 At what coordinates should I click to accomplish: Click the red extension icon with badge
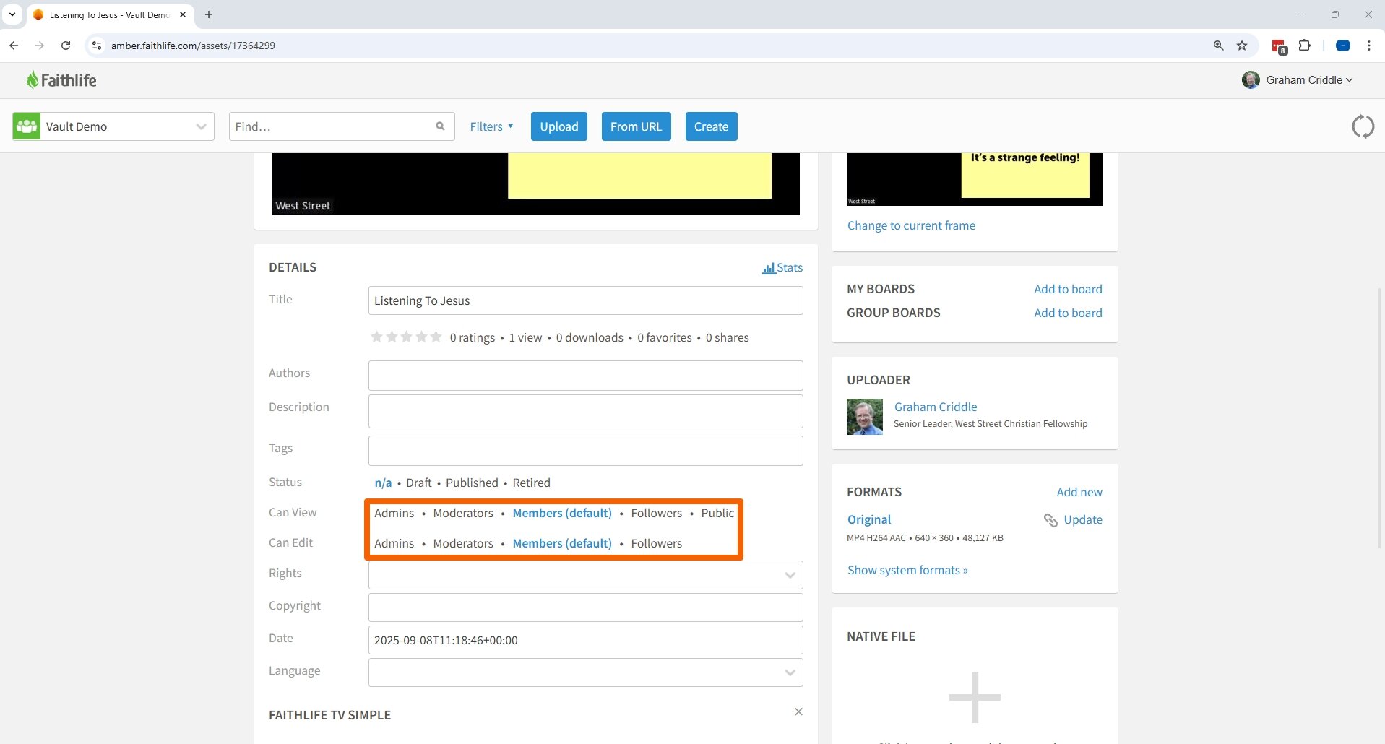[x=1279, y=46]
